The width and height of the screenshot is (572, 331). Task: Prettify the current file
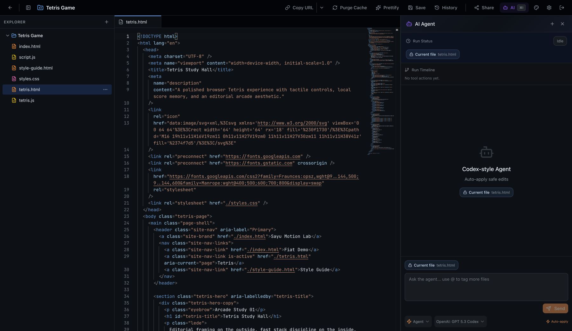[x=387, y=8]
